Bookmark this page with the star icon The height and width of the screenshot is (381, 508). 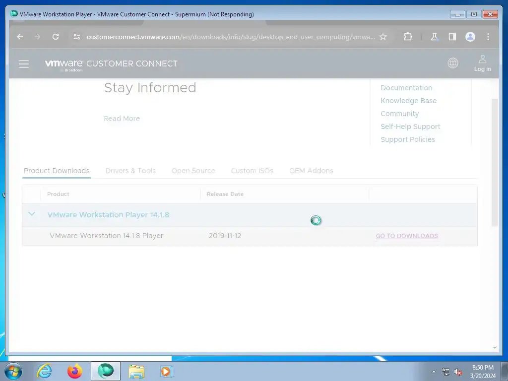pos(383,37)
